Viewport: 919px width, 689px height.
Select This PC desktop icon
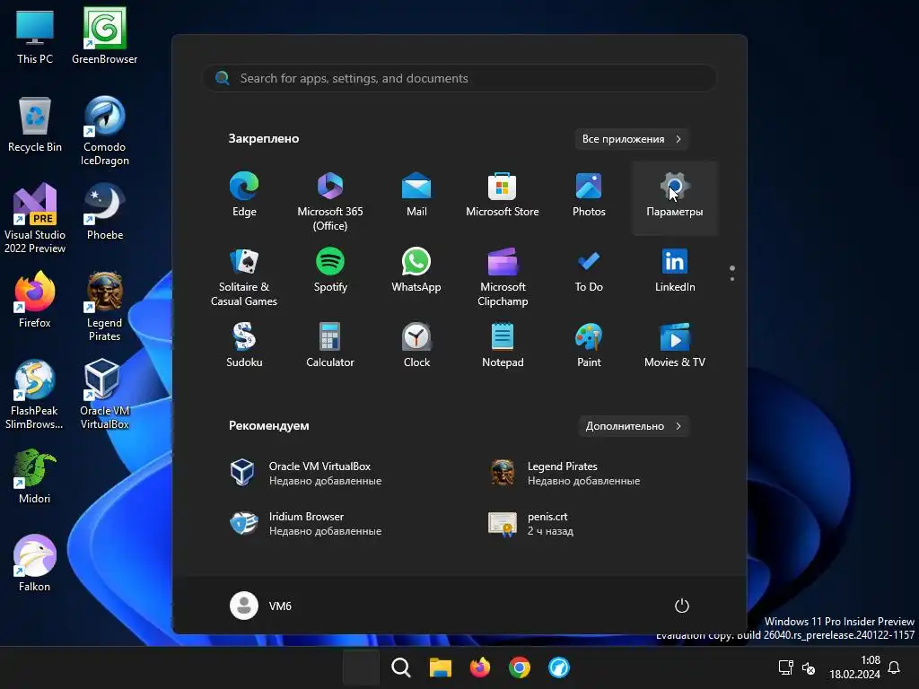[x=35, y=36]
